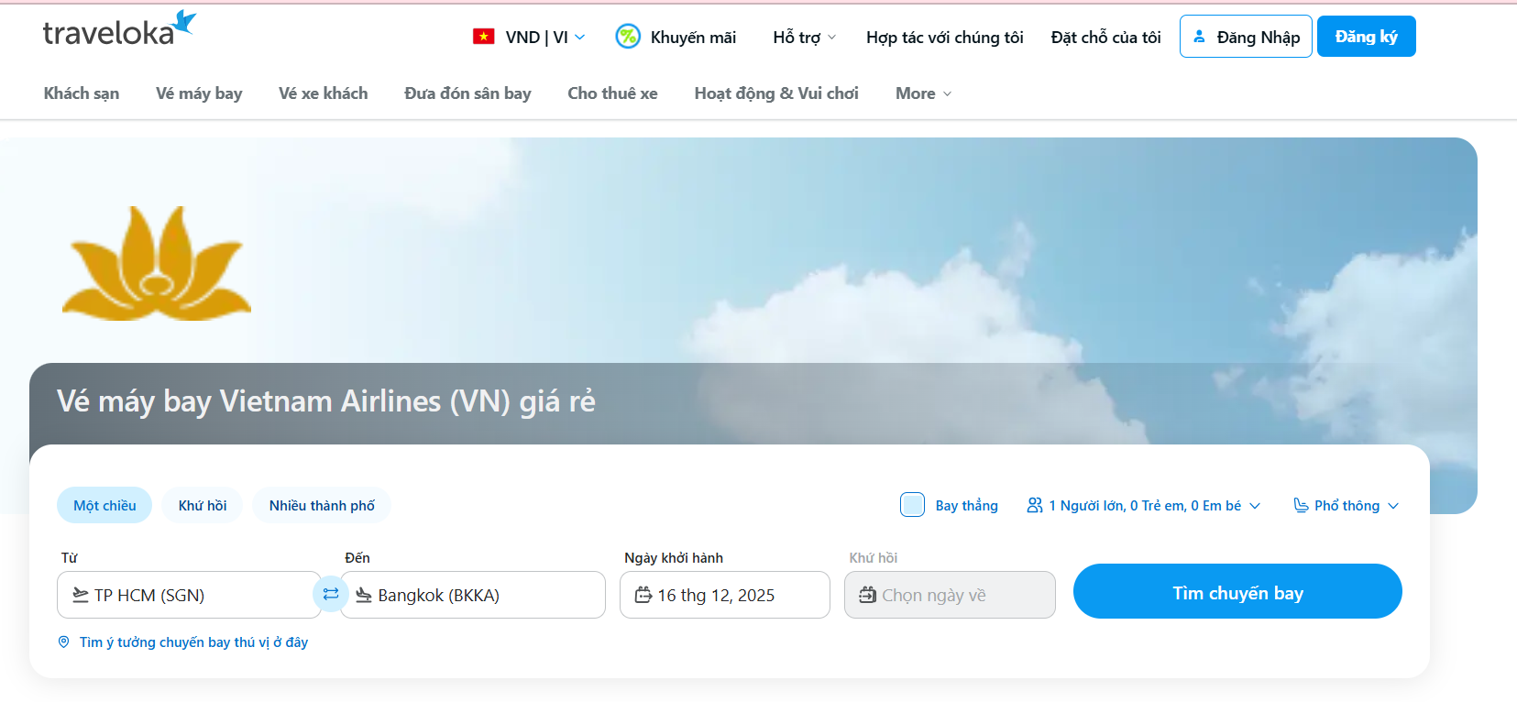1517x702 pixels.
Task: Select the Một chiều trip type
Action: [x=104, y=506]
